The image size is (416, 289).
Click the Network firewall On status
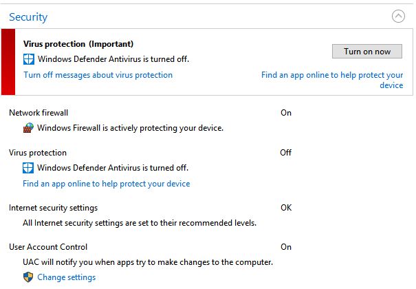[x=286, y=113]
